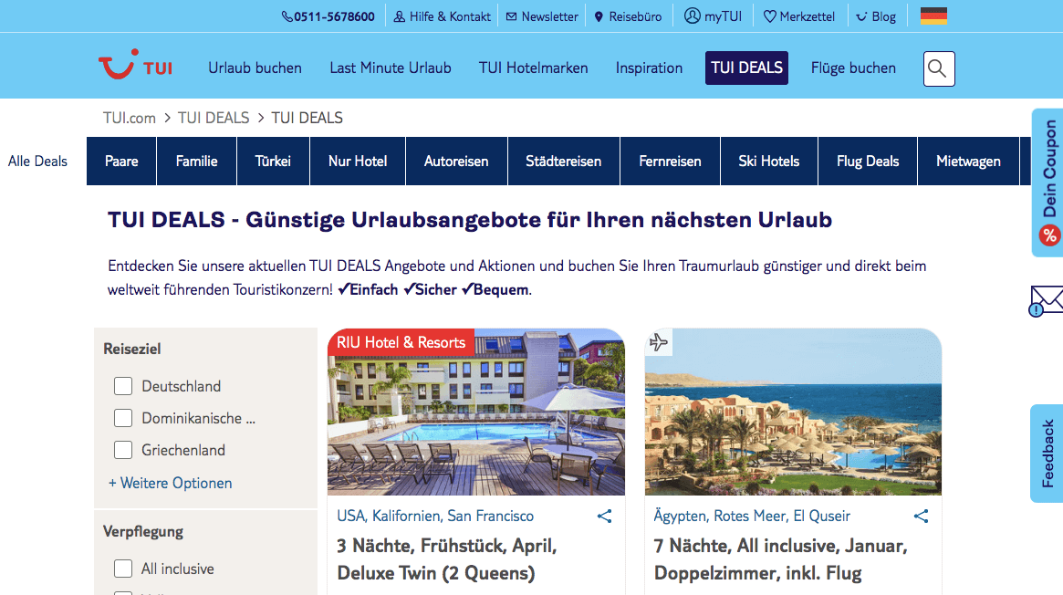Click the smile icon beside Blog
The image size is (1063, 595).
click(861, 17)
